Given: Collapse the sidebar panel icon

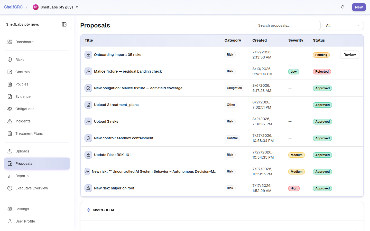Looking at the screenshot, I should tap(64, 24).
